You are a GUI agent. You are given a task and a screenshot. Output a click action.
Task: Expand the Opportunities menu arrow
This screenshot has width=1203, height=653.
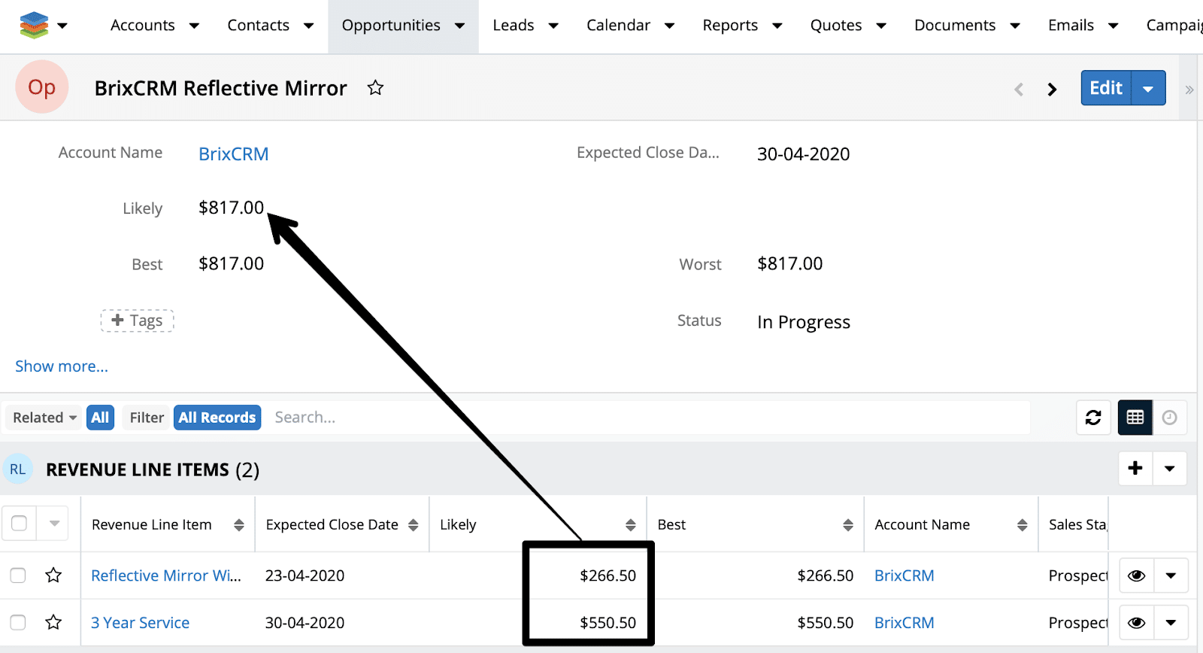tap(459, 26)
